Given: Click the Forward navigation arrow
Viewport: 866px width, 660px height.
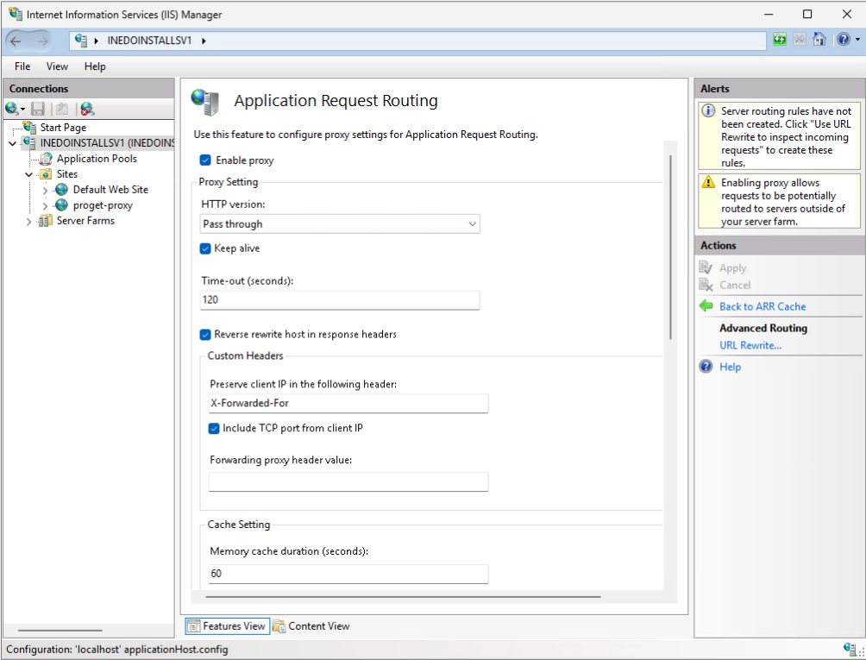Looking at the screenshot, I should coord(42,41).
